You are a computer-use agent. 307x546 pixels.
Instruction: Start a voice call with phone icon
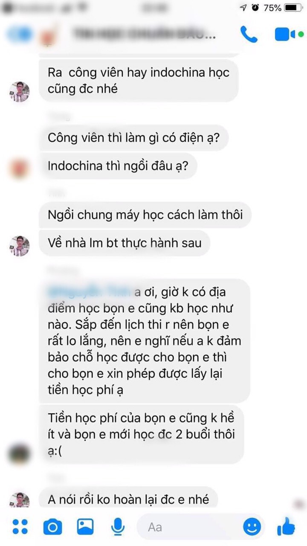pos(249,34)
